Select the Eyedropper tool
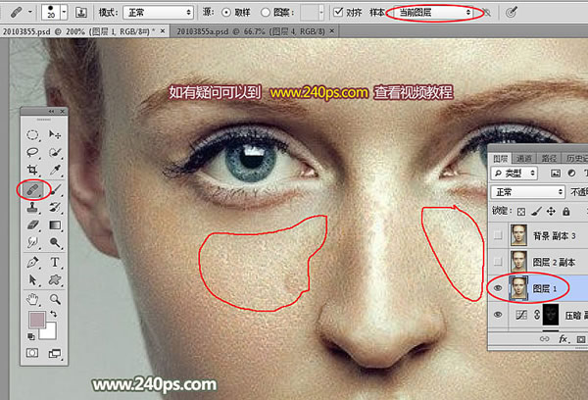The height and width of the screenshot is (400, 588). click(x=55, y=170)
